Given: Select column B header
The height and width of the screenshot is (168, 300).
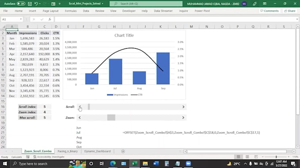Looking at the screenshot, I should pyautogui.click(x=27, y=27).
